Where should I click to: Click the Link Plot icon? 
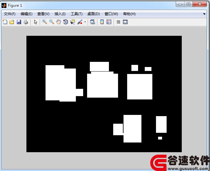tap(93, 22)
